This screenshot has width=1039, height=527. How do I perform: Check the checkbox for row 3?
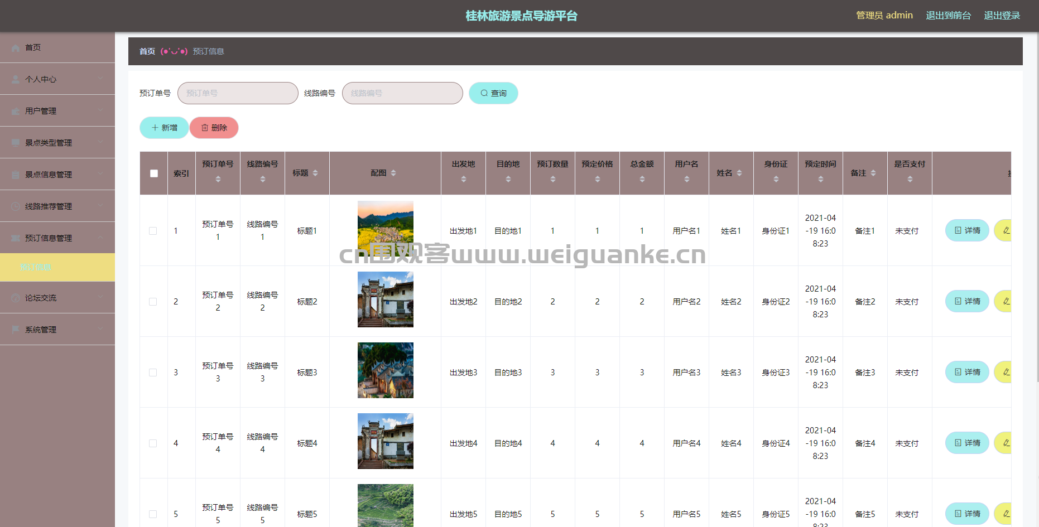pyautogui.click(x=153, y=373)
